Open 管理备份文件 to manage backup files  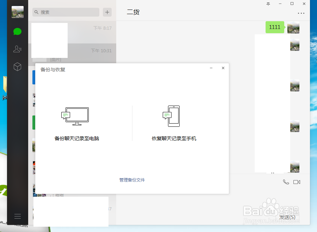[132, 180]
